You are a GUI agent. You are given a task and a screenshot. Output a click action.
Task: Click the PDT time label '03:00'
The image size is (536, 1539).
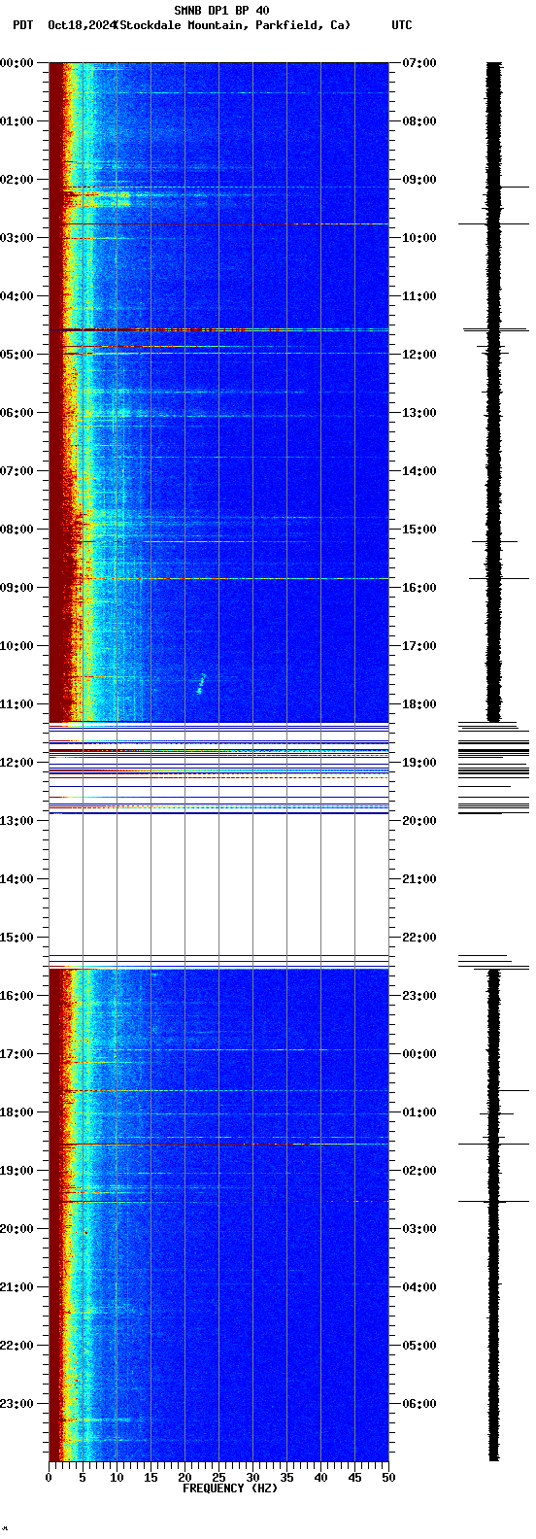coord(18,238)
